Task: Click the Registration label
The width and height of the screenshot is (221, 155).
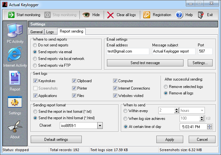Action: (x=162, y=15)
